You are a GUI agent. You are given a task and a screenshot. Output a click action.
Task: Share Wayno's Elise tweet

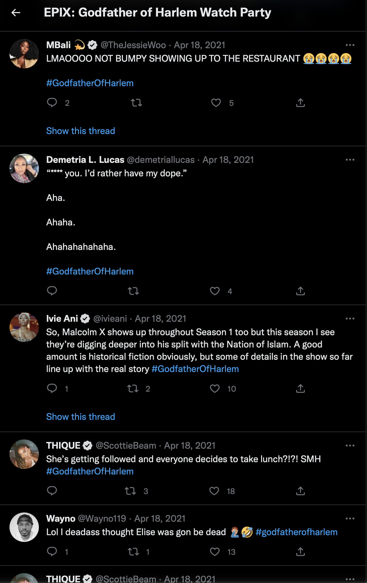coord(300,551)
